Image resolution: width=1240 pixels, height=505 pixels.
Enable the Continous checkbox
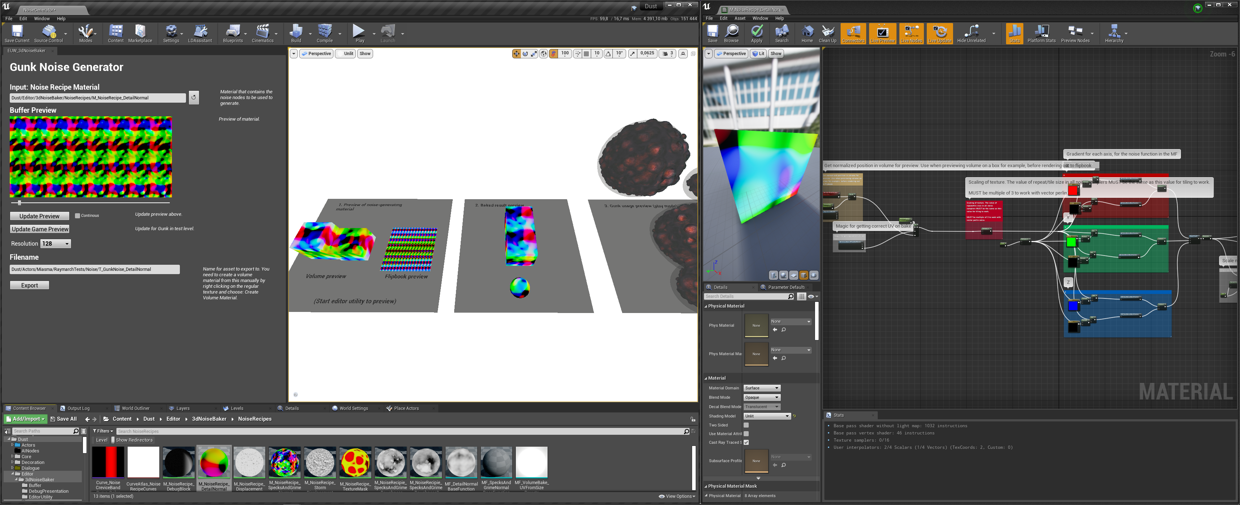coord(77,215)
